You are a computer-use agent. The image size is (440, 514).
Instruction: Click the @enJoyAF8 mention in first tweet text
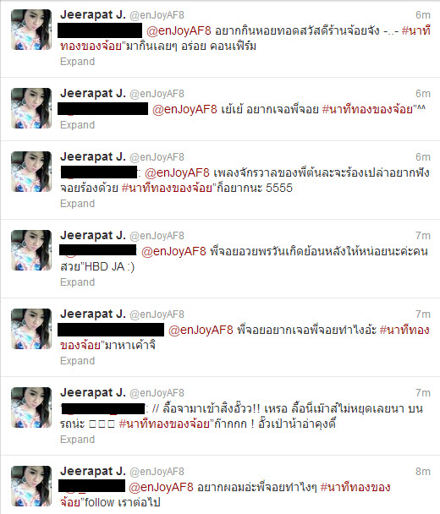click(x=179, y=30)
